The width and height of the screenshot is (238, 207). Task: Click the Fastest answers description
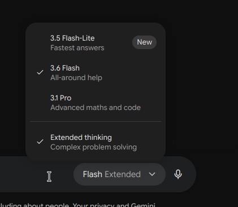click(77, 48)
